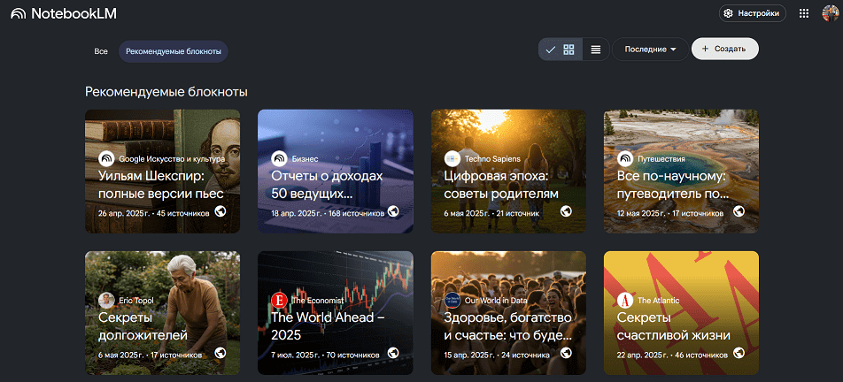Open the Настройки button
Viewport: 843px width, 382px height.
(752, 14)
